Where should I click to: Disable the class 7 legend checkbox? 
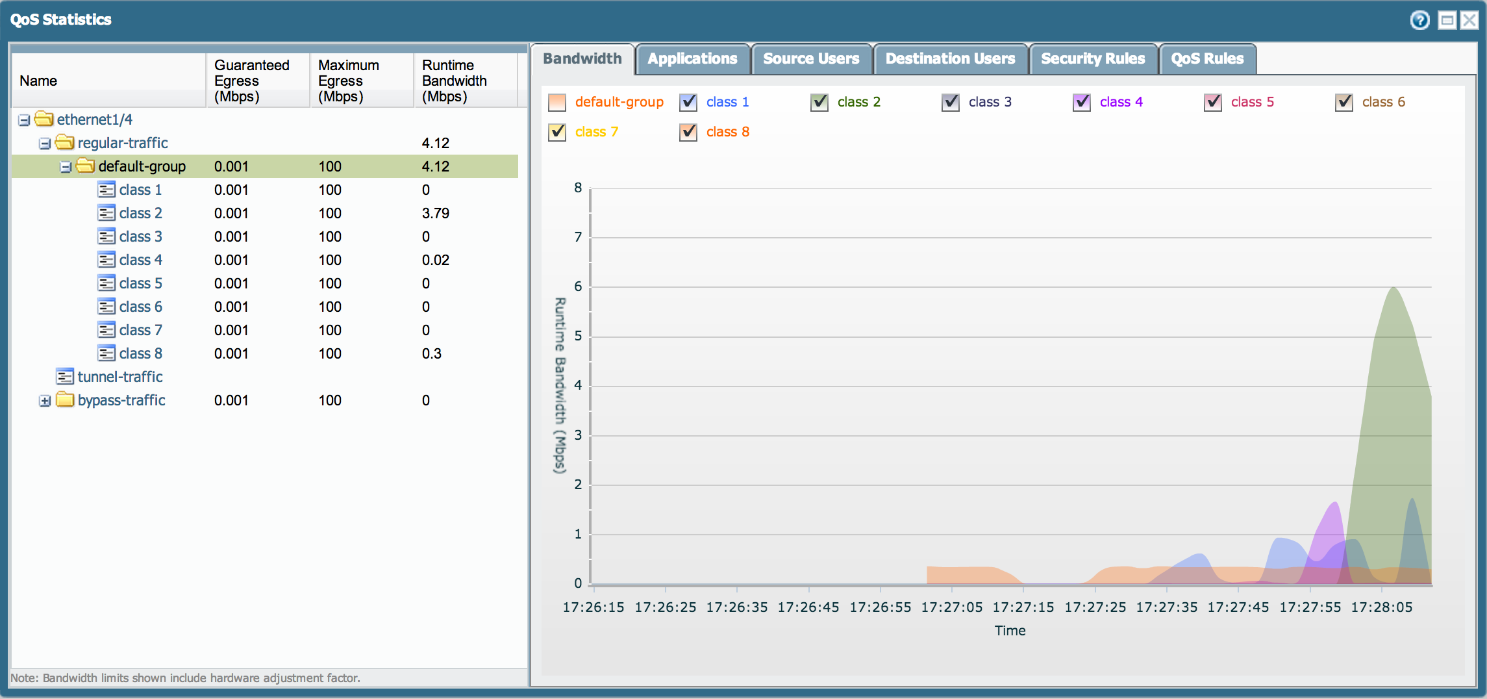[x=557, y=132]
